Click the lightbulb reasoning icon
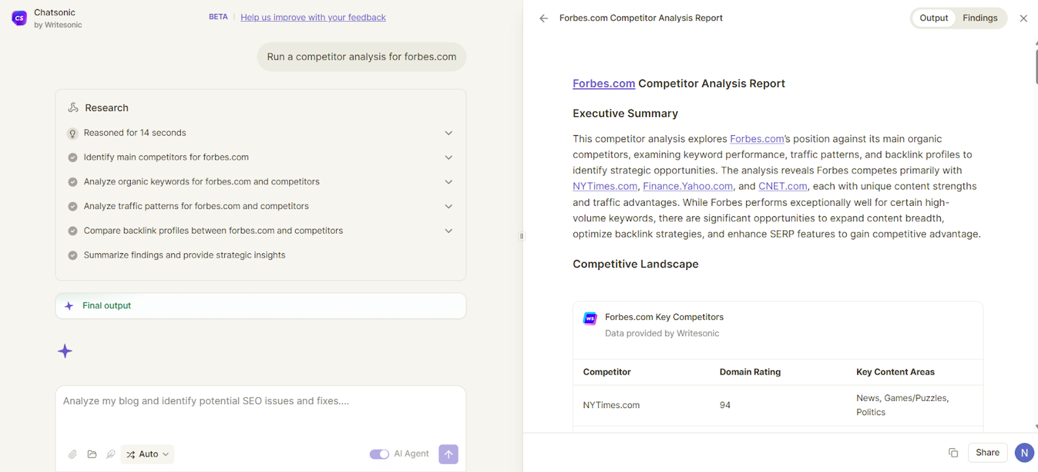This screenshot has width=1038, height=472. click(x=72, y=133)
